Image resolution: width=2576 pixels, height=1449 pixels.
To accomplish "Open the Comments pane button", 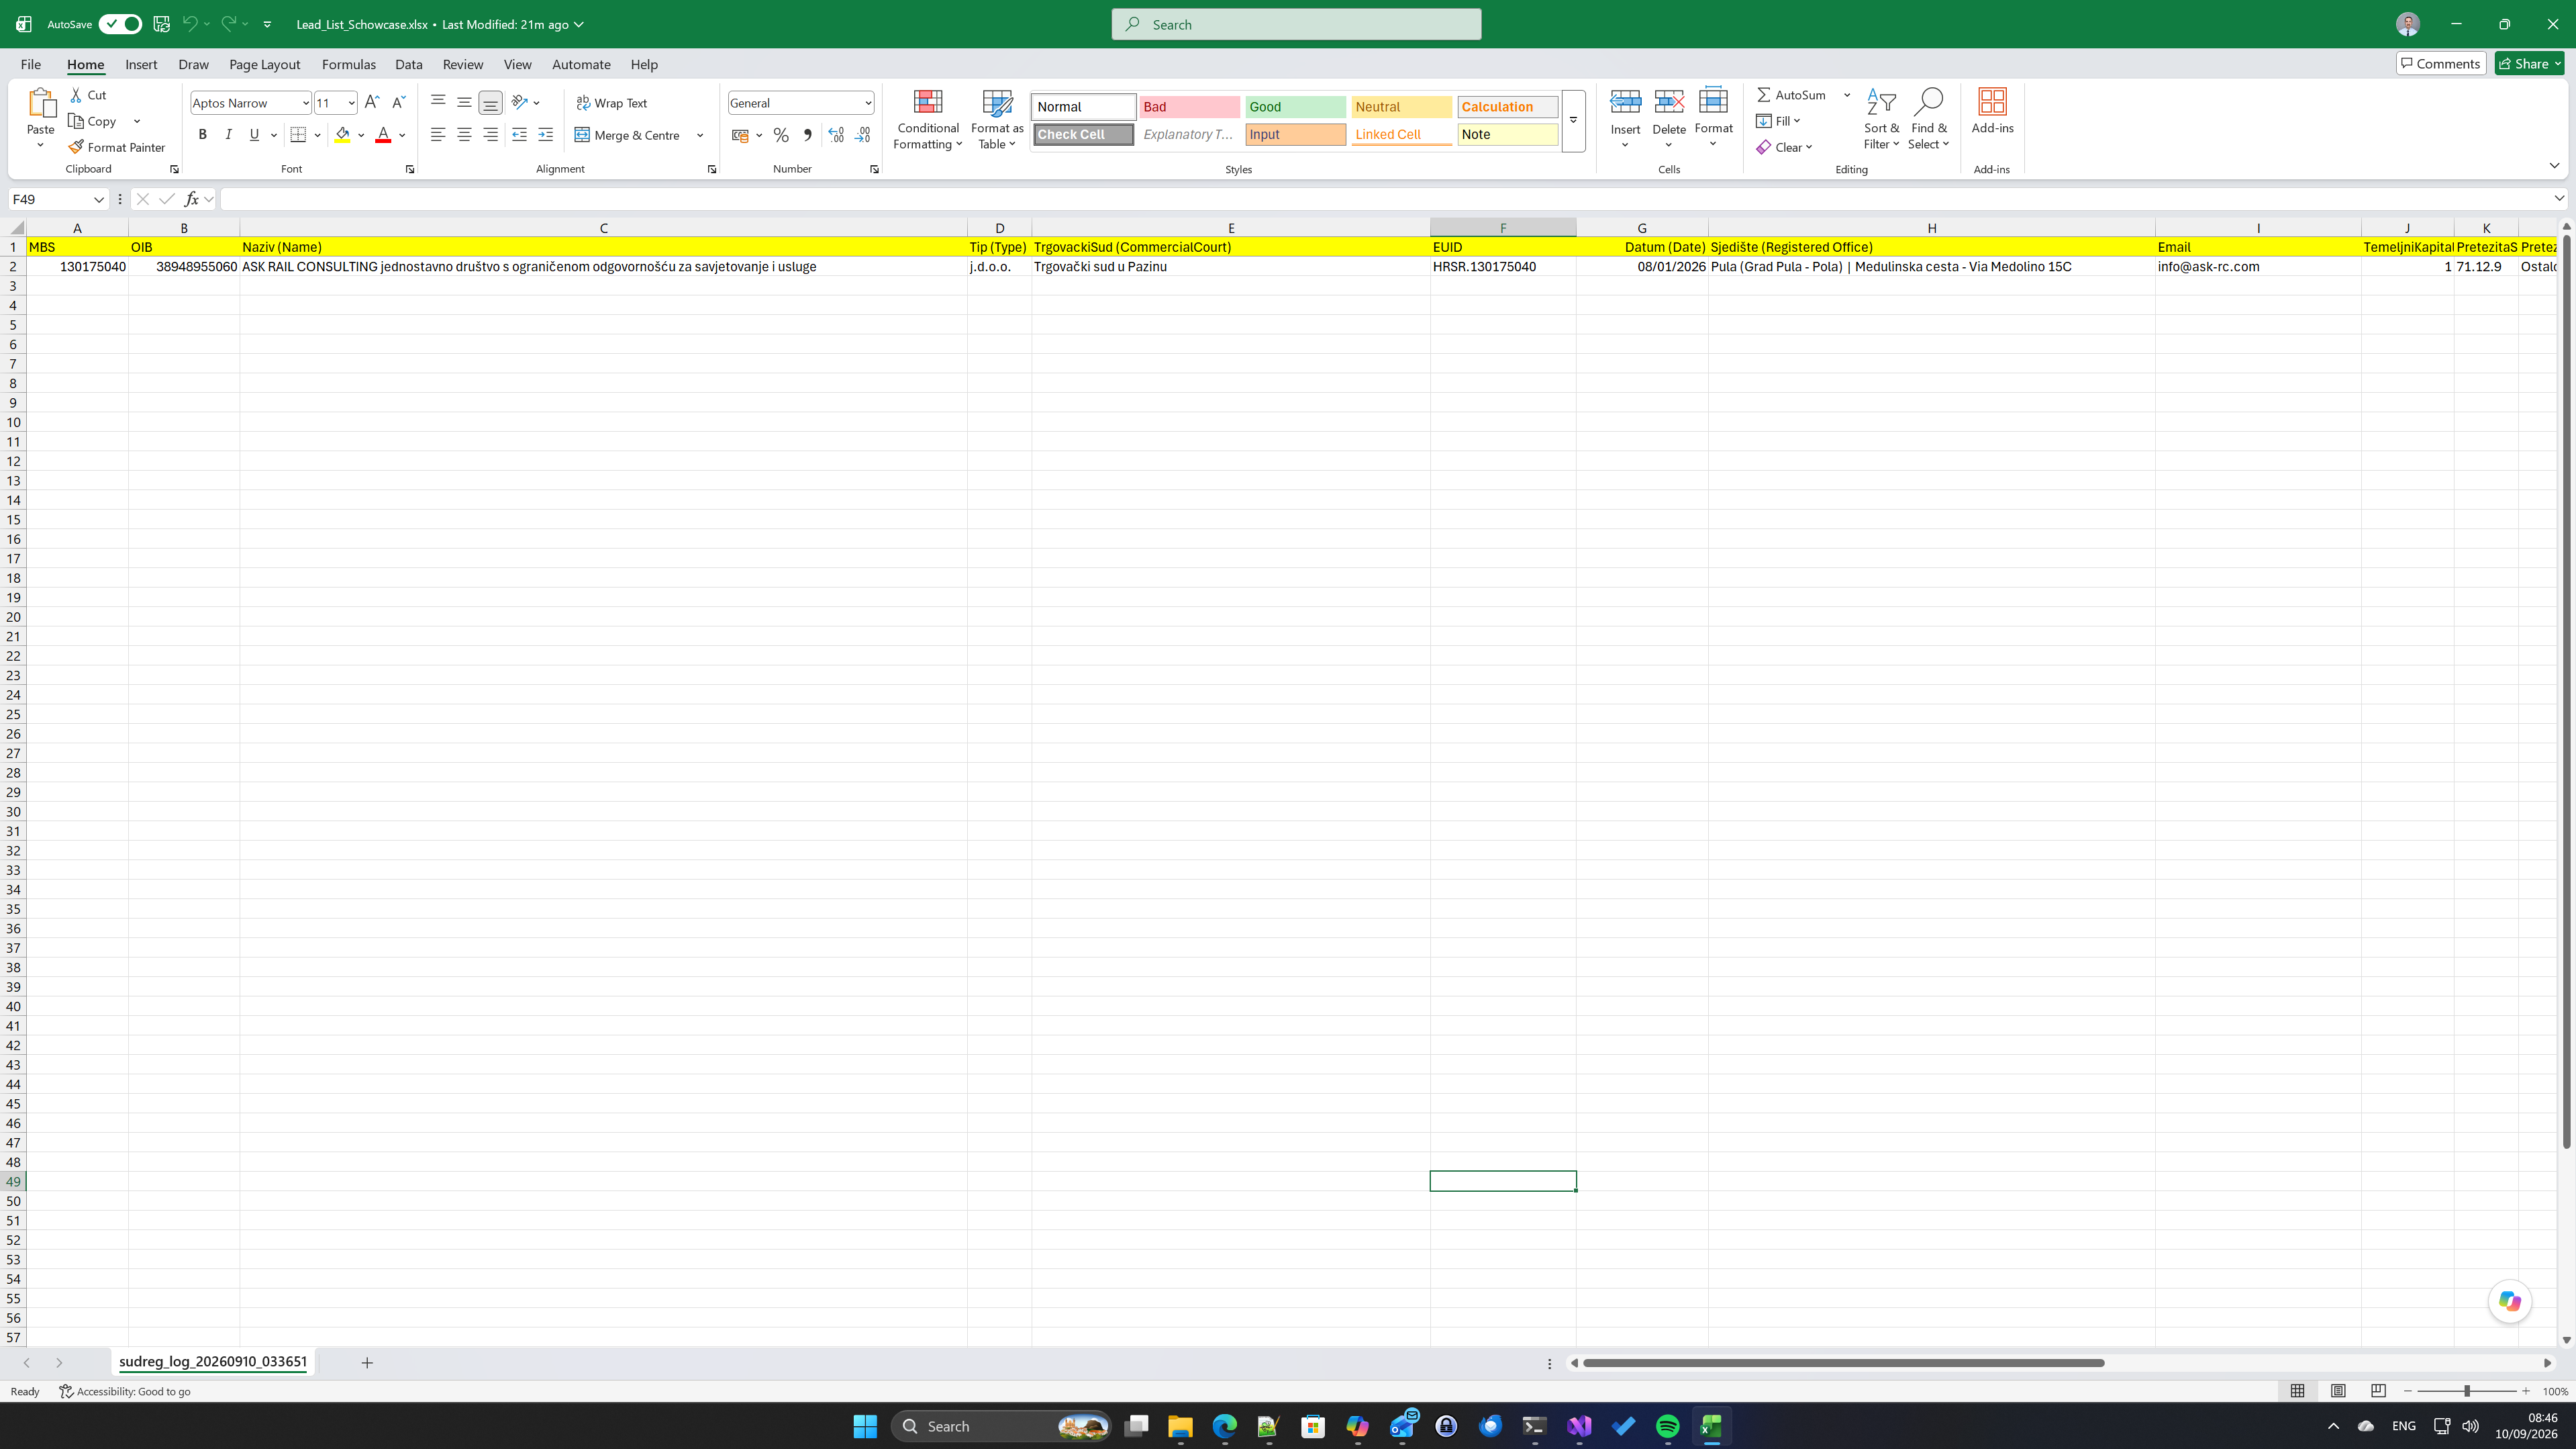I will pyautogui.click(x=2440, y=63).
